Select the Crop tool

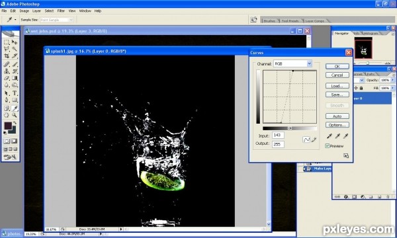7,56
